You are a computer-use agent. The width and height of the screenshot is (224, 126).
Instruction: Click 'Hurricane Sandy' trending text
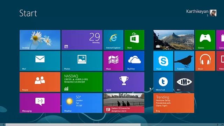pos(163,100)
